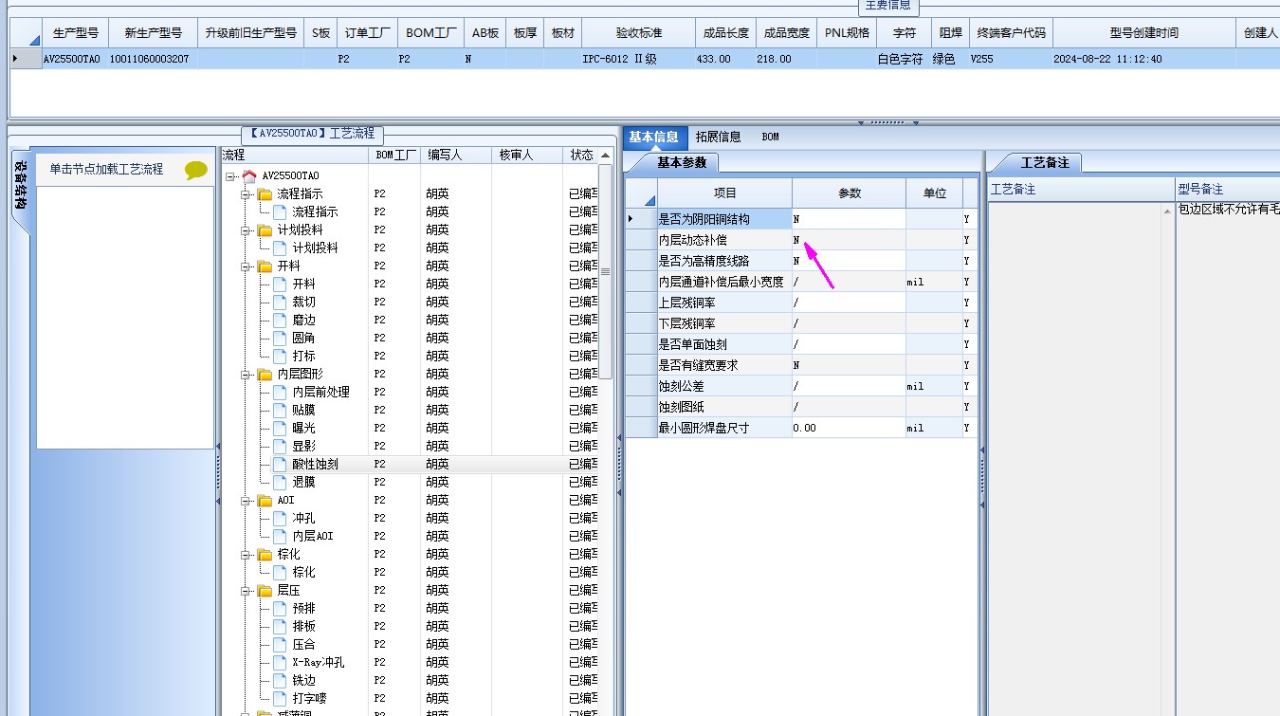1280x716 pixels.
Task: Click the 验收标准 column header
Action: 639,32
